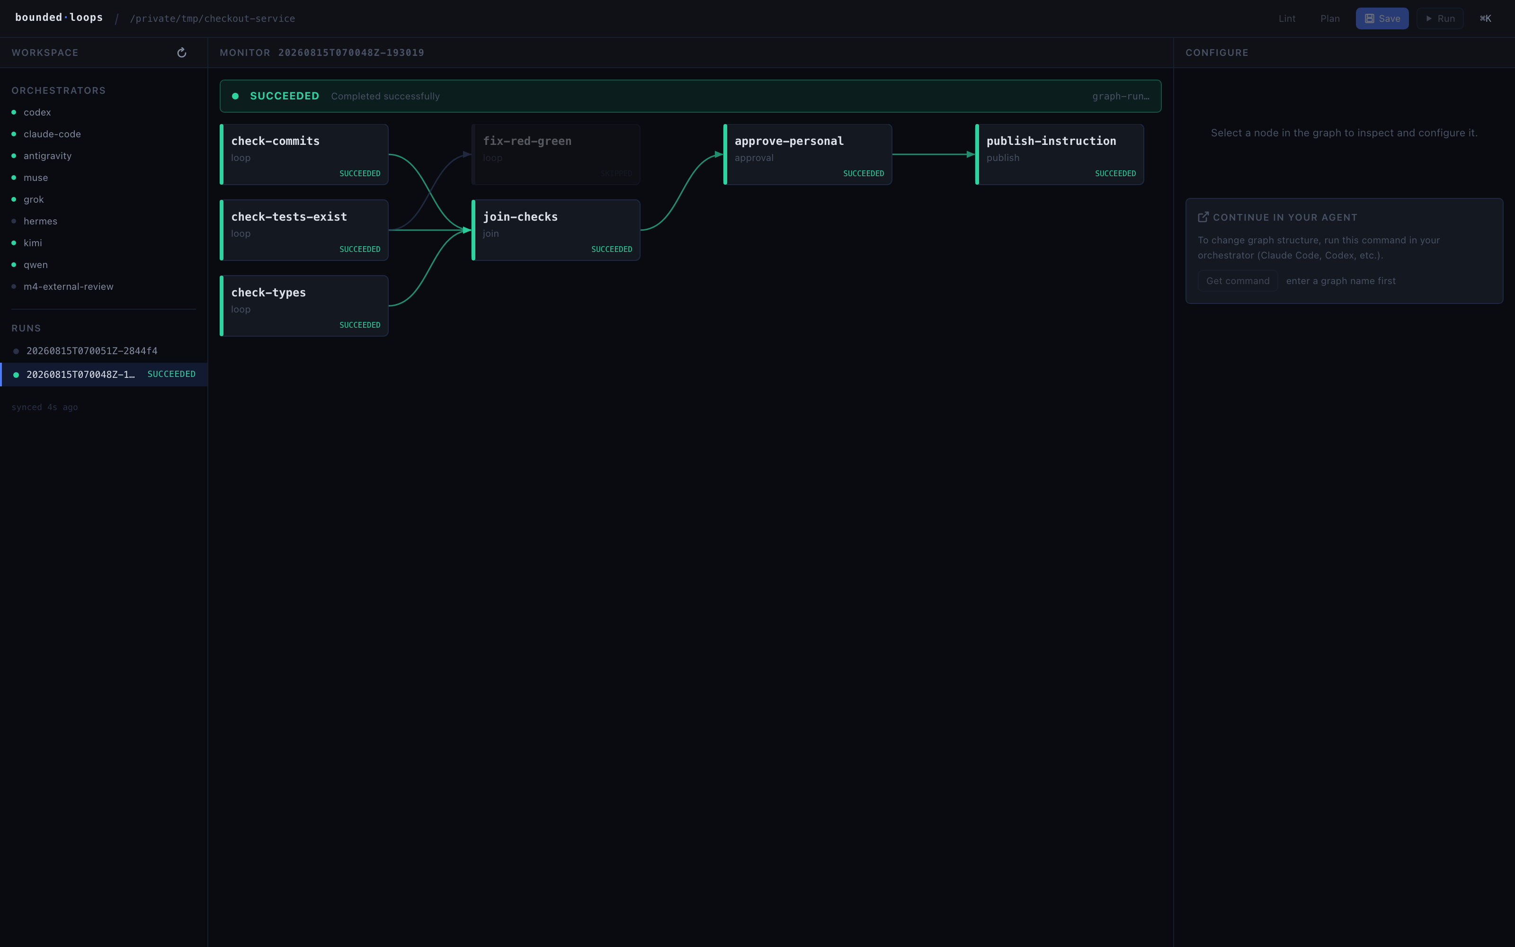Viewport: 1515px width, 947px height.
Task: Select the muse orchestrator
Action: 104,178
